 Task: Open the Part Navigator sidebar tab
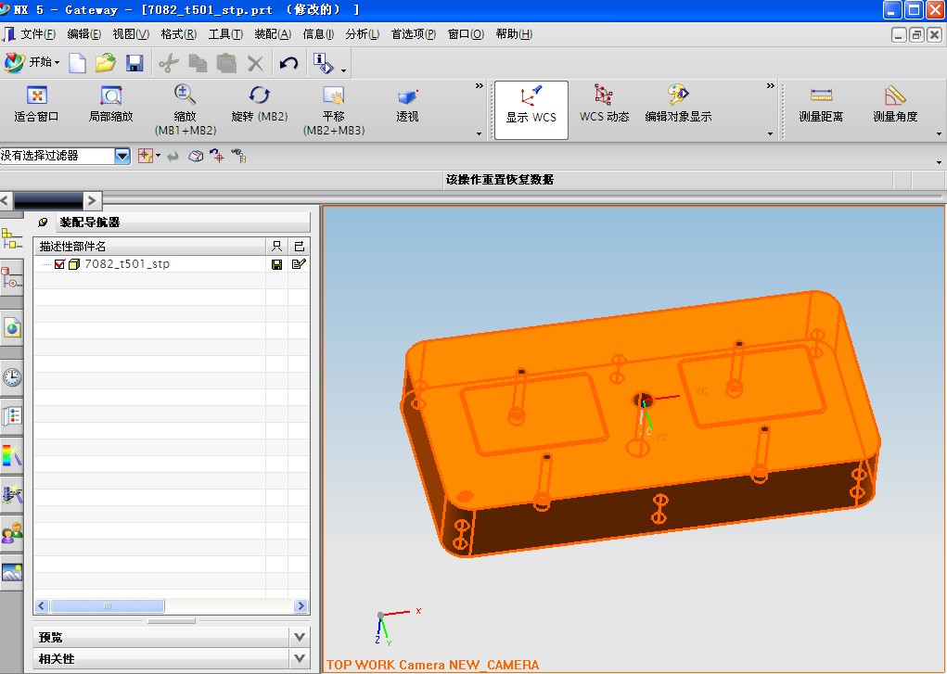click(x=11, y=278)
